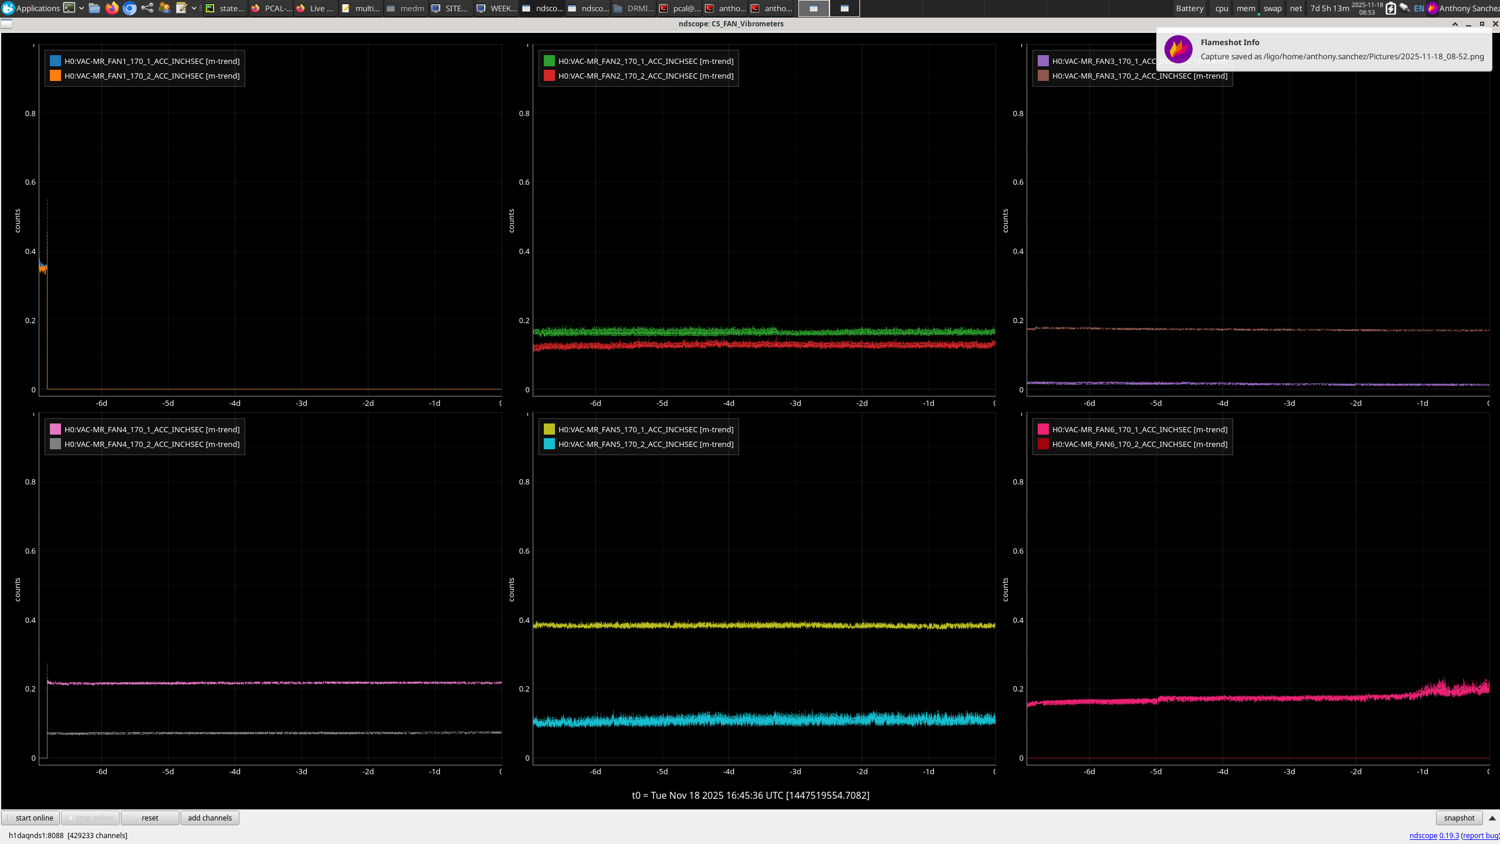Screen dimensions: 1500x844
Task: Open the Firefox launcher icon
Action: pyautogui.click(x=112, y=8)
